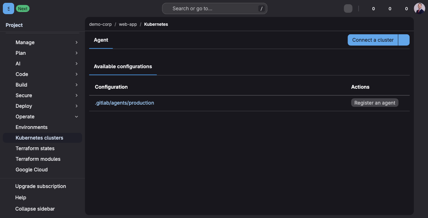Viewport: 428px width, 218px height.
Task: Open Google Cloud sidebar item
Action: [42, 170]
